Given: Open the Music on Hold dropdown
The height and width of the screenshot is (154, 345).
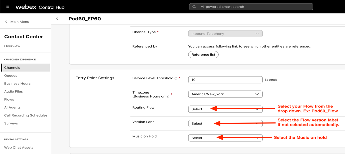Looking at the screenshot, I should click(x=225, y=138).
